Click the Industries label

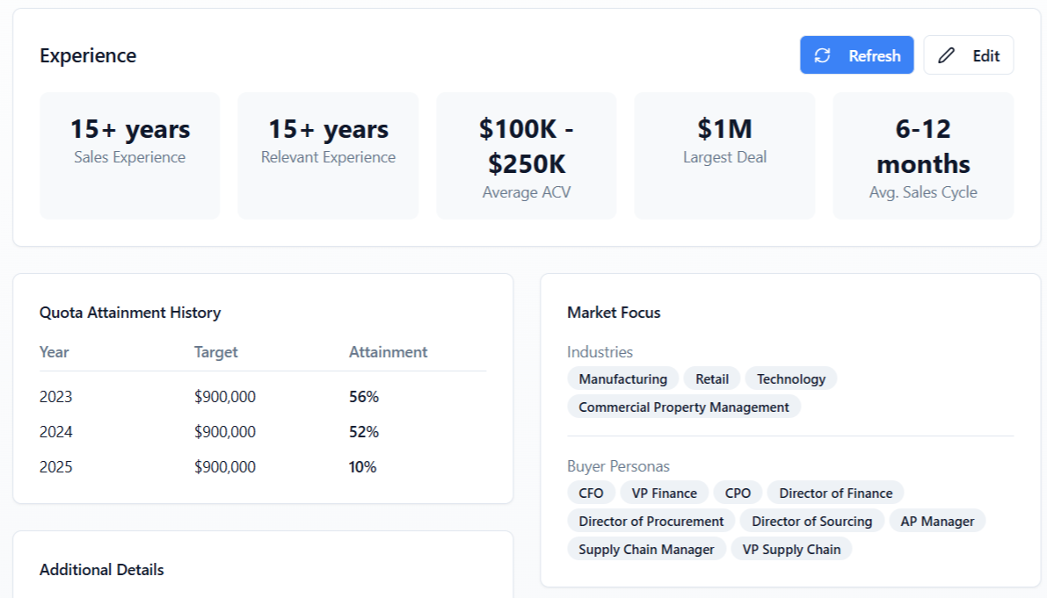coord(600,352)
